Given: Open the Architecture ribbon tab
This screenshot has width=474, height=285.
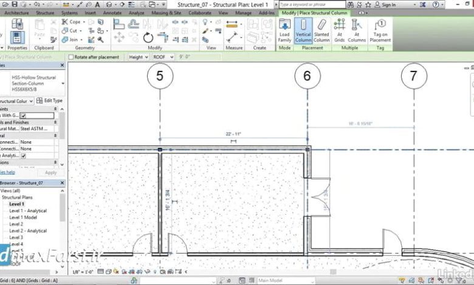Looking at the screenshot, I should [x=16, y=13].
